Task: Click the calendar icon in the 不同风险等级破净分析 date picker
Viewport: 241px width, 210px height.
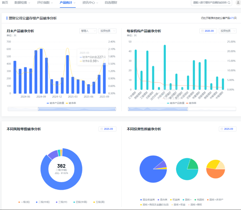Action: tap(102, 129)
